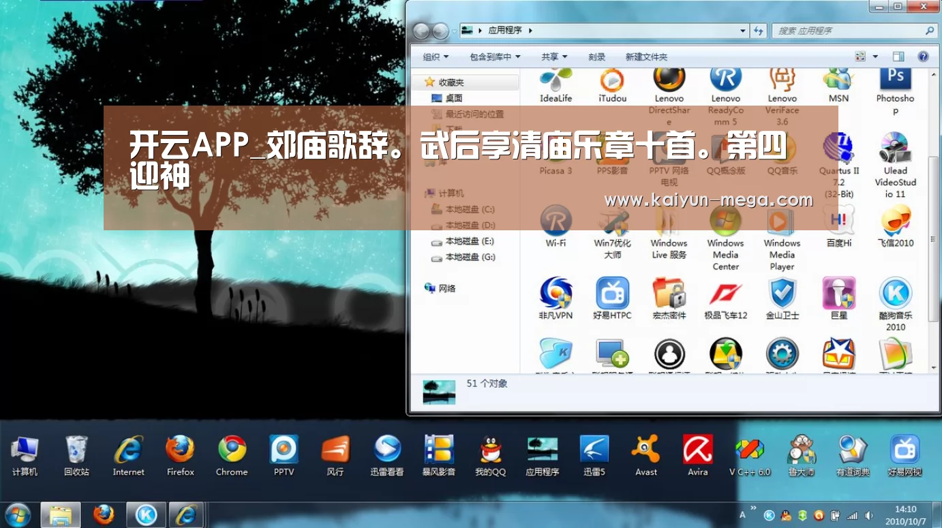This screenshot has width=942, height=528.
Task: Click the 迅雷5 dock icon
Action: (594, 455)
